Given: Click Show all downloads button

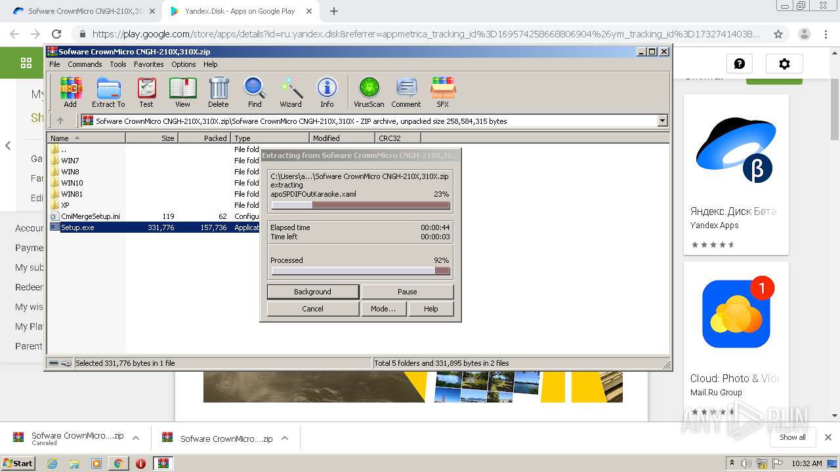Looking at the screenshot, I should coord(792,437).
